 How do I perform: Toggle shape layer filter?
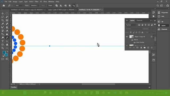click(149, 25)
